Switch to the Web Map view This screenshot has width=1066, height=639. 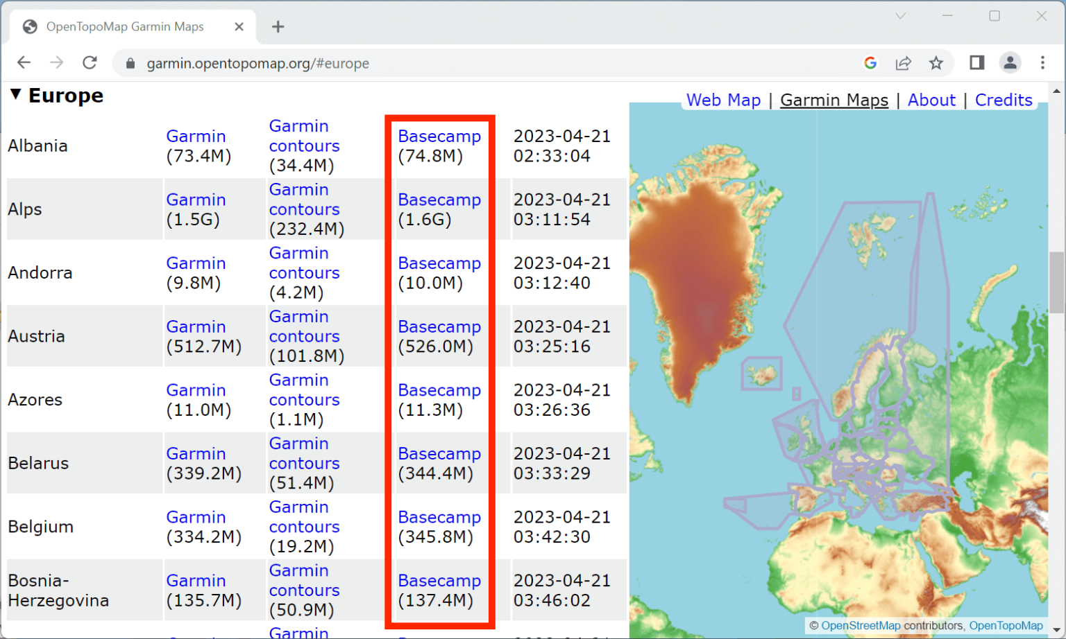(x=723, y=100)
